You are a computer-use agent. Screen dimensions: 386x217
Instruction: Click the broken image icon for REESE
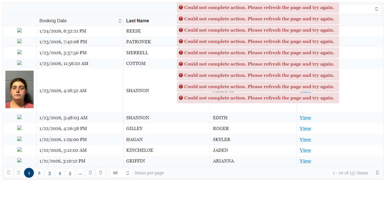(19, 31)
